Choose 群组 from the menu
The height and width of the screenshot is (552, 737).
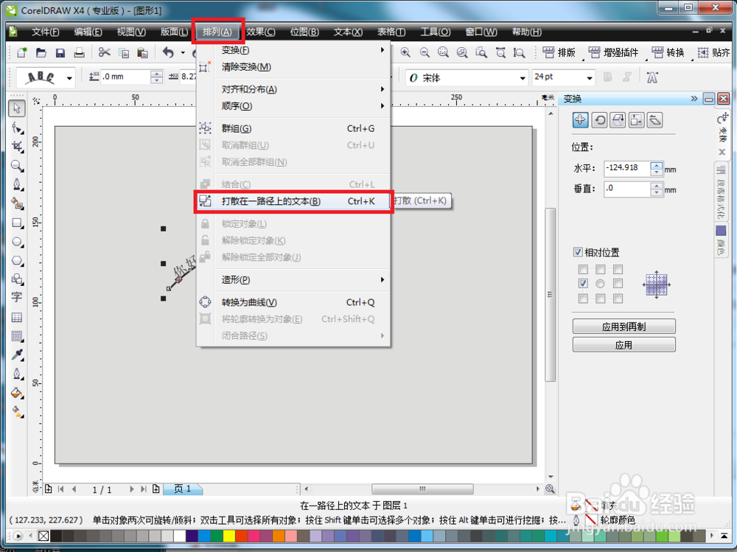294,128
